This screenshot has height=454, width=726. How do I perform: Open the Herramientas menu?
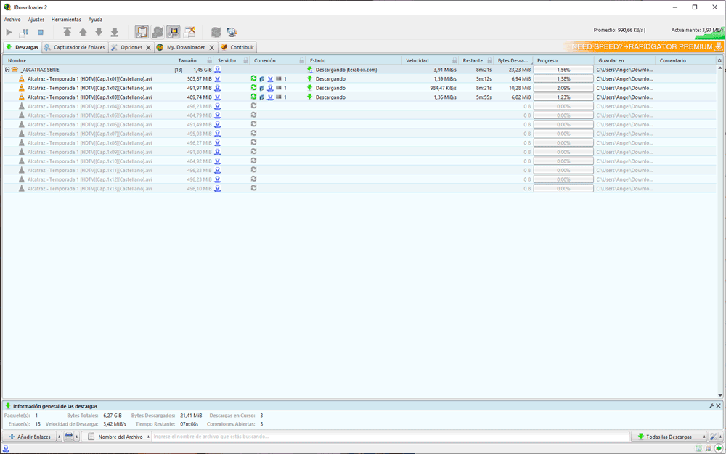(66, 20)
